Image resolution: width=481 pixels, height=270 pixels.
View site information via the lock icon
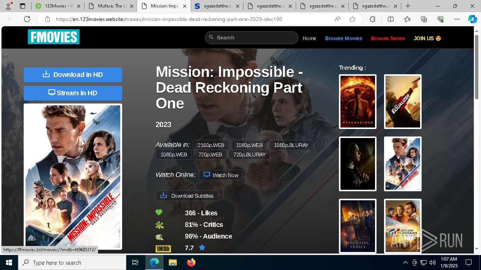47,19
